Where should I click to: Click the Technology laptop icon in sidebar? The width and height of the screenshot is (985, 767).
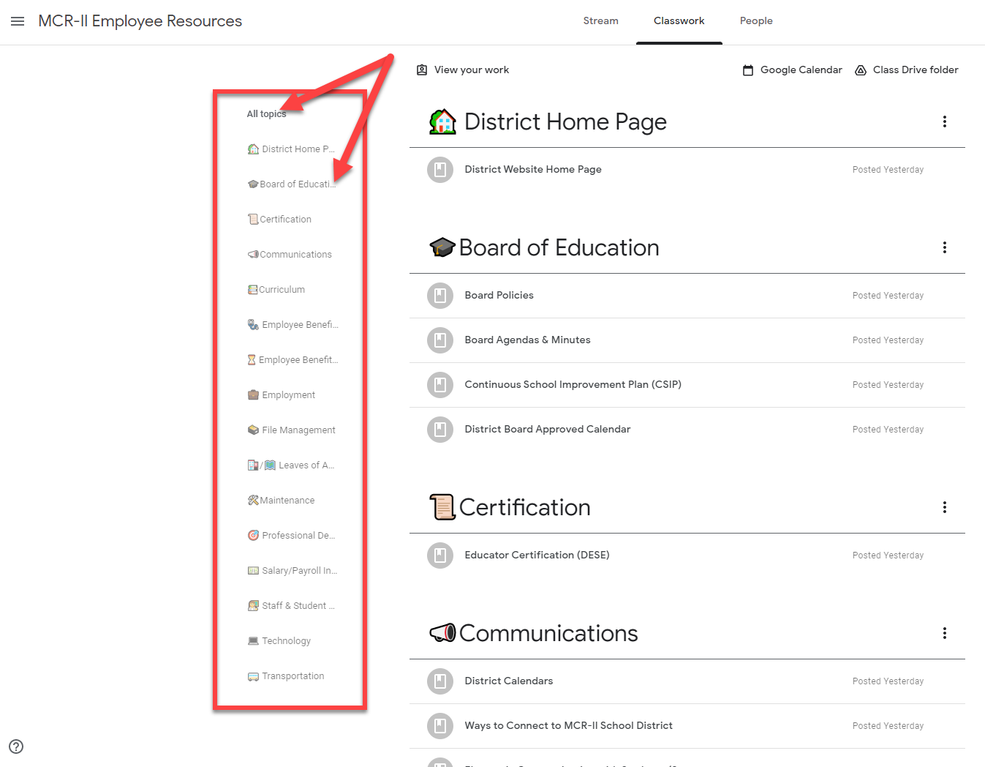(253, 640)
